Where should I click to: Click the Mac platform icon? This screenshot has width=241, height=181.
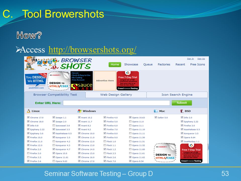coord(156,111)
